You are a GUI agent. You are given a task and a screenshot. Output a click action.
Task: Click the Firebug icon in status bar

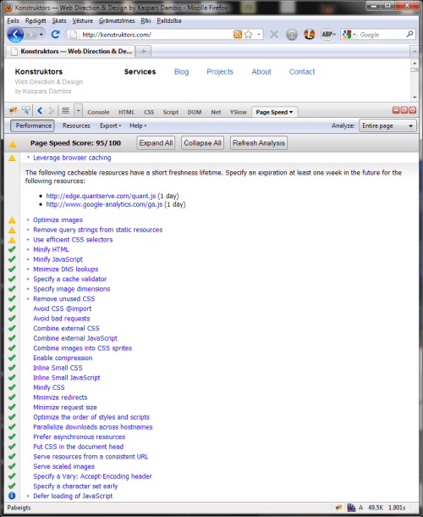click(x=338, y=508)
